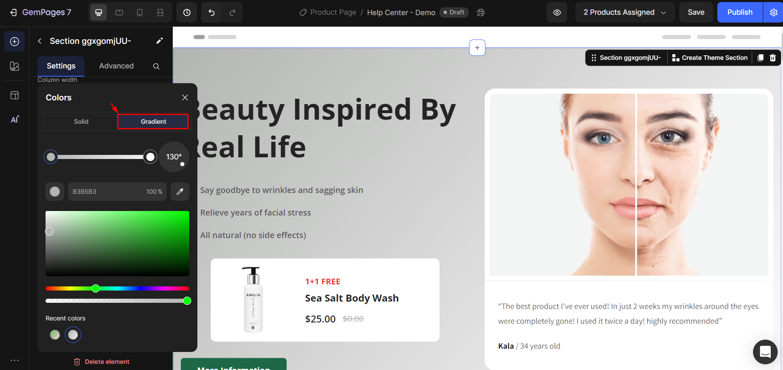Duplicate the section using copy icon
The height and width of the screenshot is (370, 783).
coord(760,58)
